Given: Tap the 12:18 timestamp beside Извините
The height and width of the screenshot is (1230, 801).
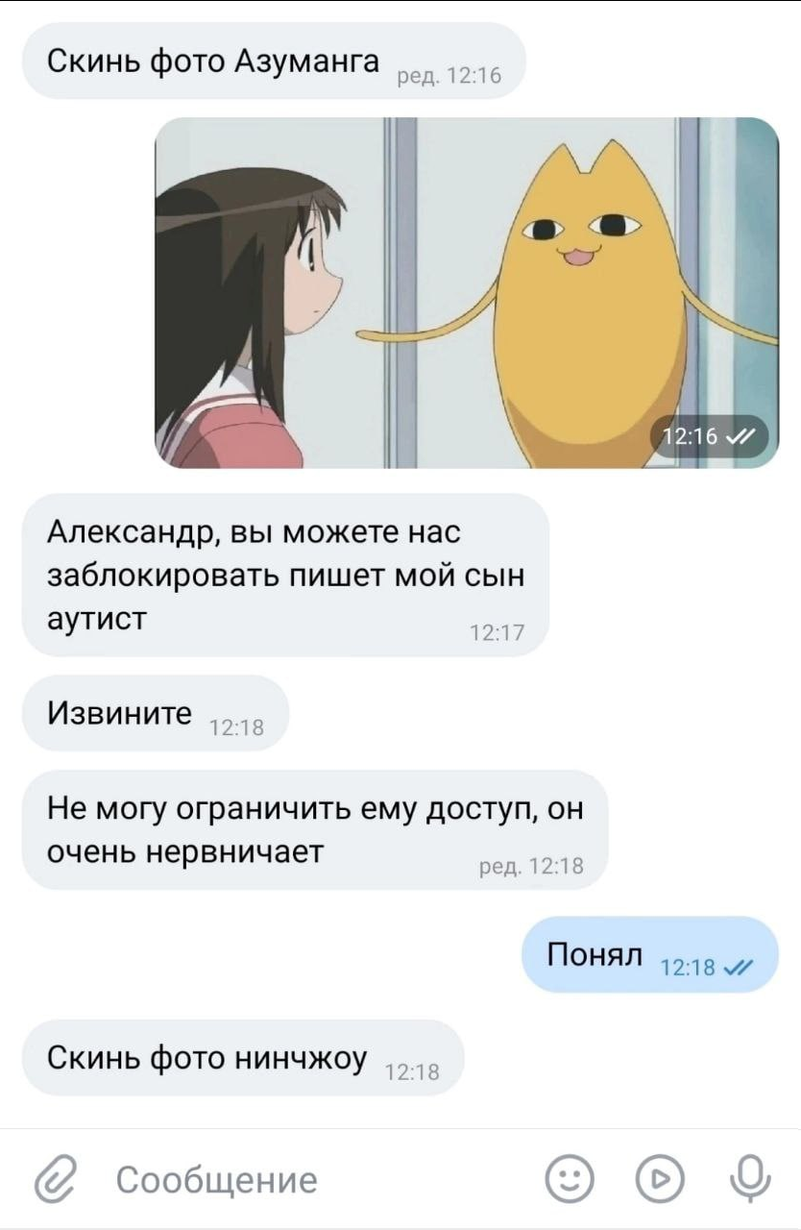Looking at the screenshot, I should (236, 727).
